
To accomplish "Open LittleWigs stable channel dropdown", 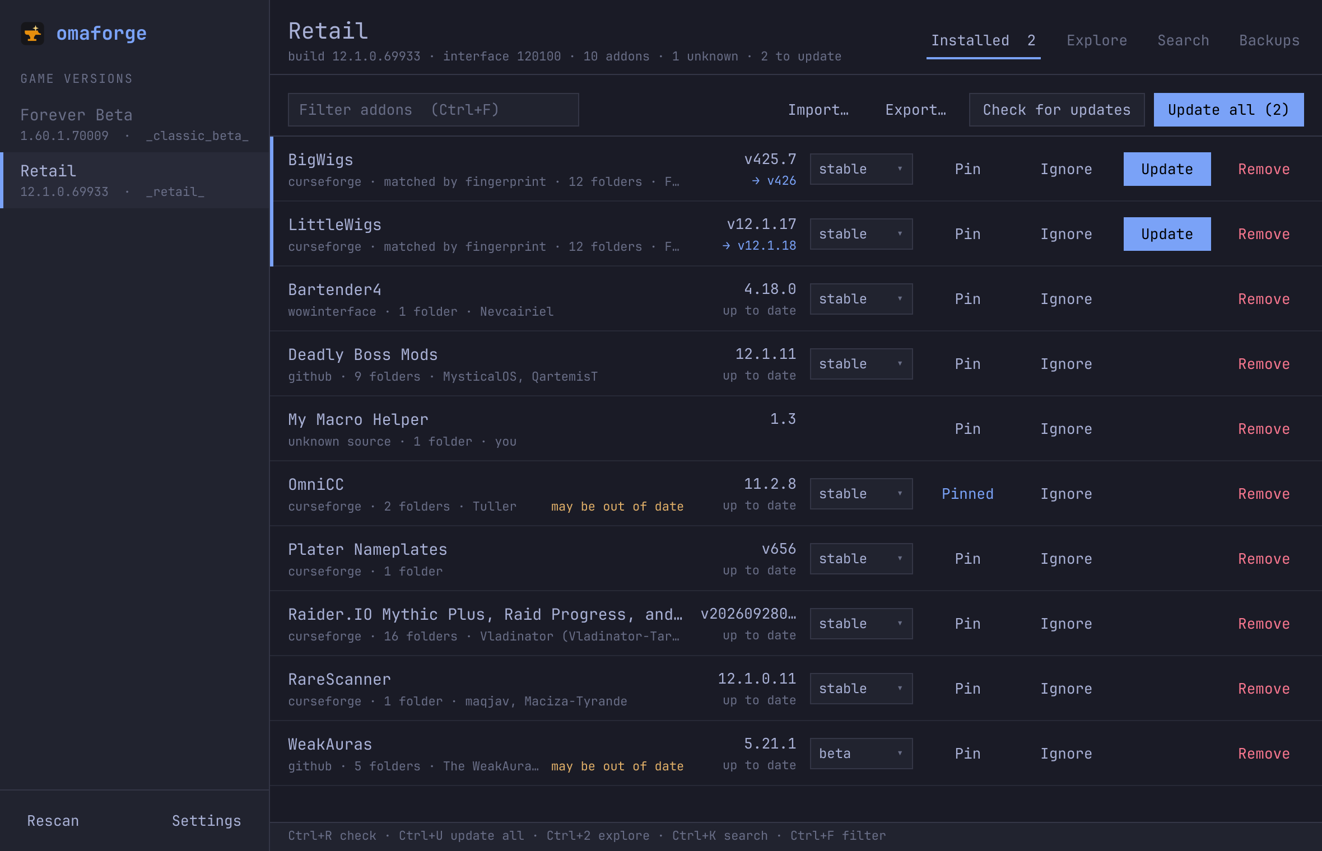I will [861, 234].
